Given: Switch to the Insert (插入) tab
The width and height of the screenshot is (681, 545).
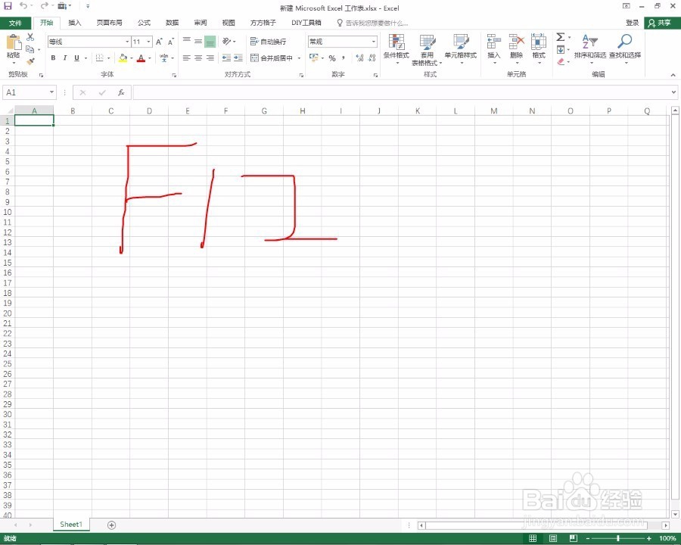Looking at the screenshot, I should pos(75,23).
